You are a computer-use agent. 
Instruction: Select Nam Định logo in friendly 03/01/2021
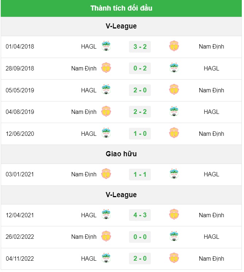(106, 174)
